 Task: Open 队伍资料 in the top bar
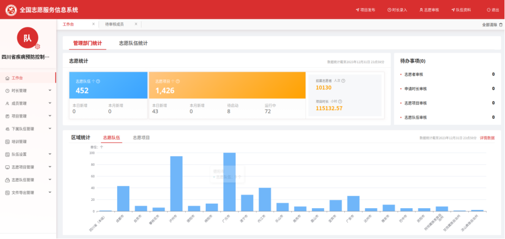click(461, 10)
